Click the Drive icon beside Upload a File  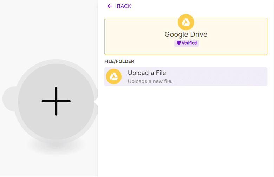pyautogui.click(x=114, y=76)
